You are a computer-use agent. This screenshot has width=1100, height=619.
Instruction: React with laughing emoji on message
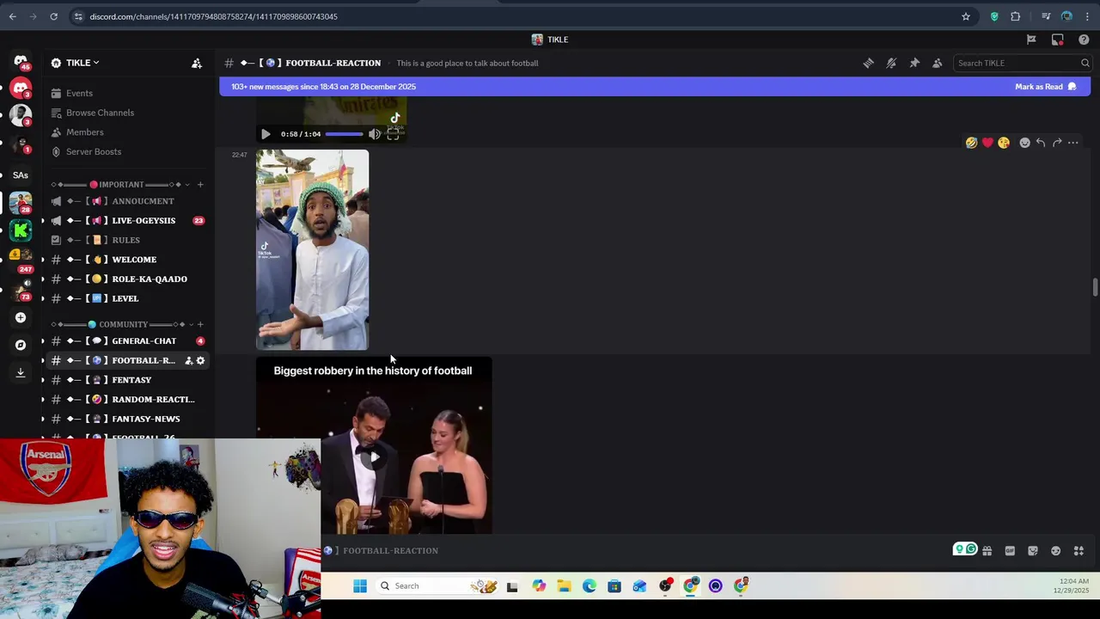click(971, 143)
